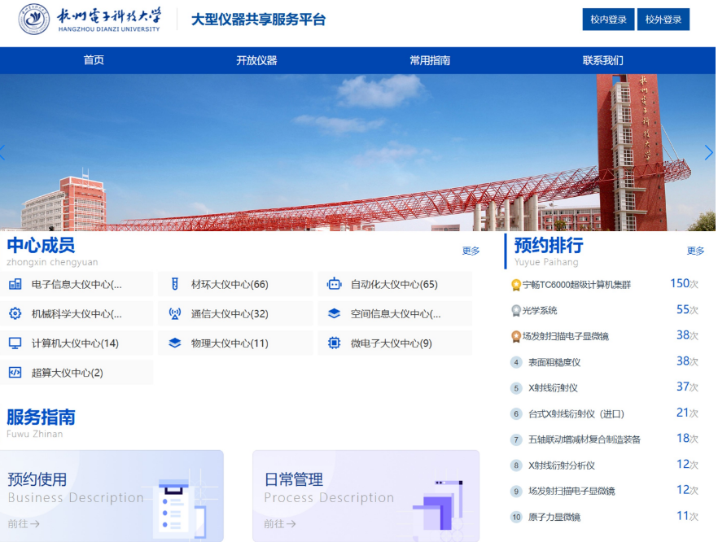Click the robot icon beside 自动化大仪中心
Screen dimensions: 718x542
(x=334, y=284)
